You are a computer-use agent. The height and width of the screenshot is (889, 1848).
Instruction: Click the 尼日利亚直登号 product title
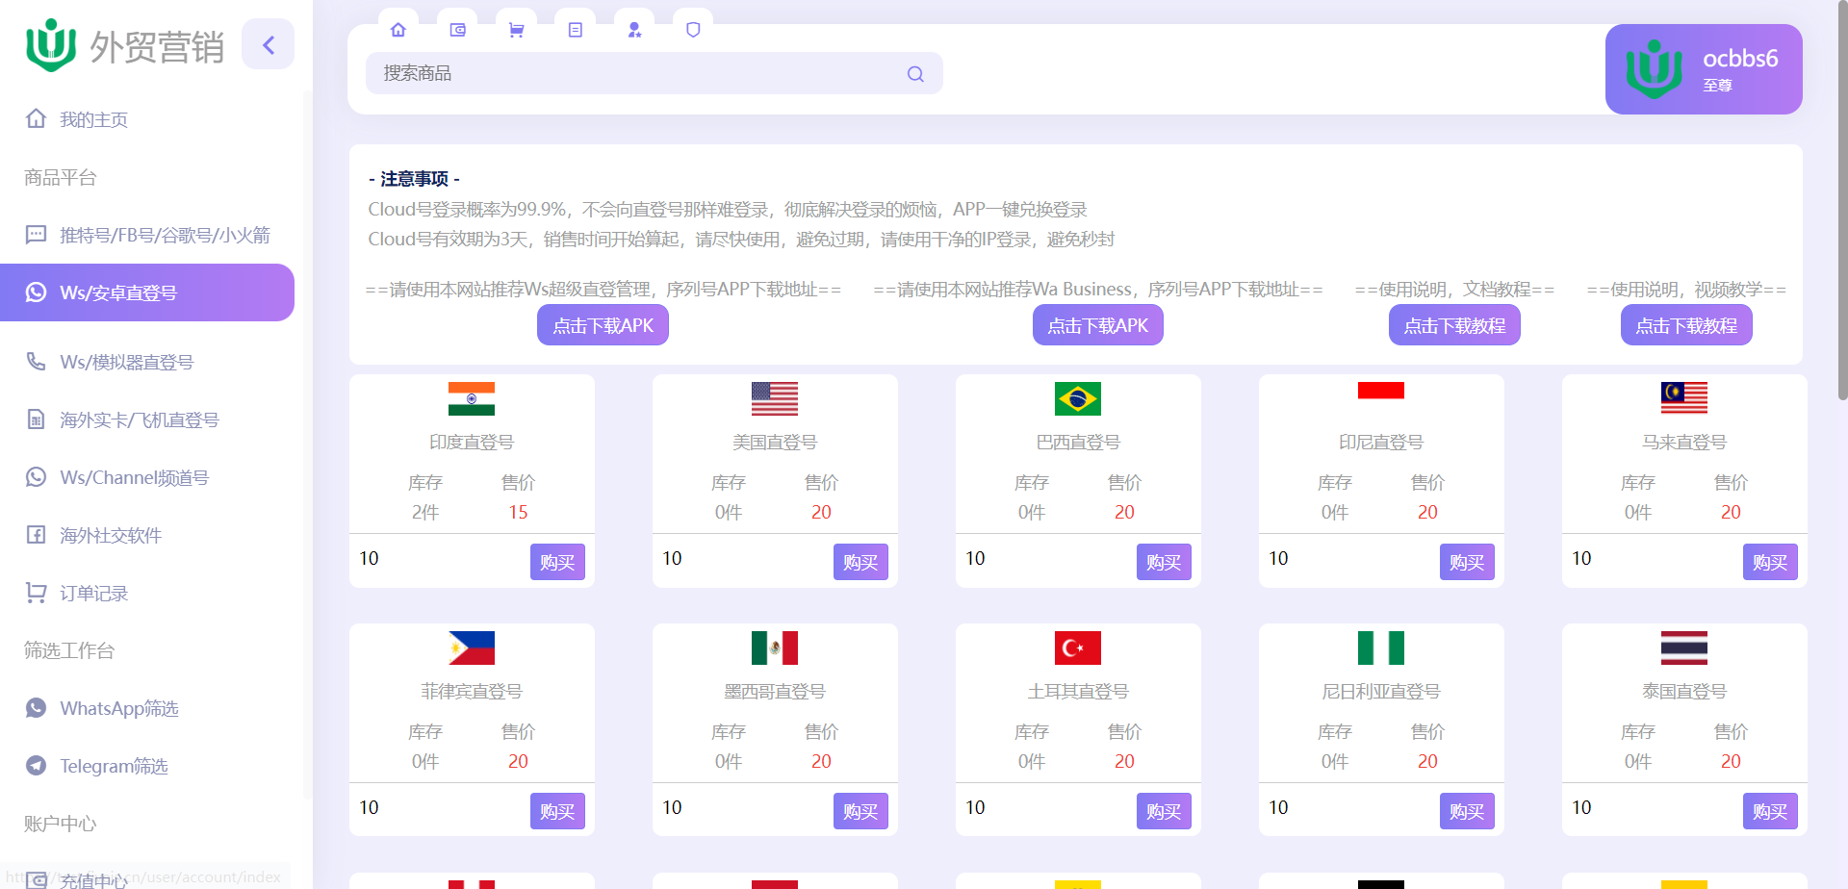pos(1381,692)
